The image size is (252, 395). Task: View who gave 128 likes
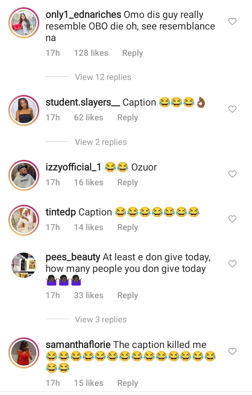pyautogui.click(x=91, y=53)
